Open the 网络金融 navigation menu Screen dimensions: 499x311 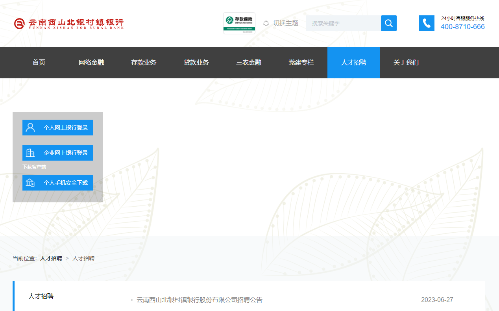(91, 63)
